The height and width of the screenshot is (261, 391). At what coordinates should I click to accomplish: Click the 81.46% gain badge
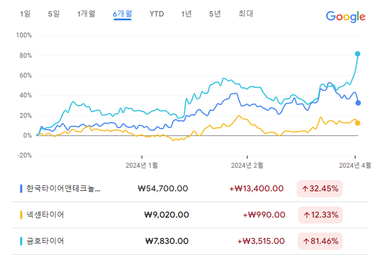click(320, 241)
